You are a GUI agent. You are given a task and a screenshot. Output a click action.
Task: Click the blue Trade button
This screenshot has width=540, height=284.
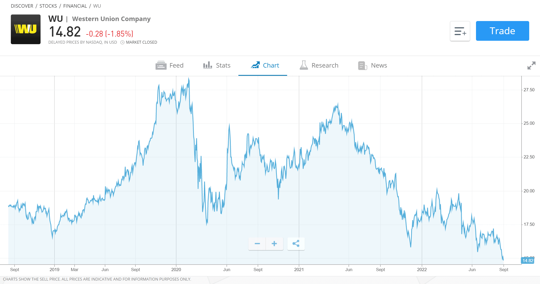tap(502, 31)
